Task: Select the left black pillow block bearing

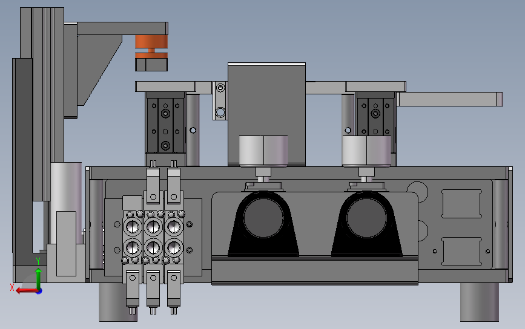Action: [x=263, y=223]
